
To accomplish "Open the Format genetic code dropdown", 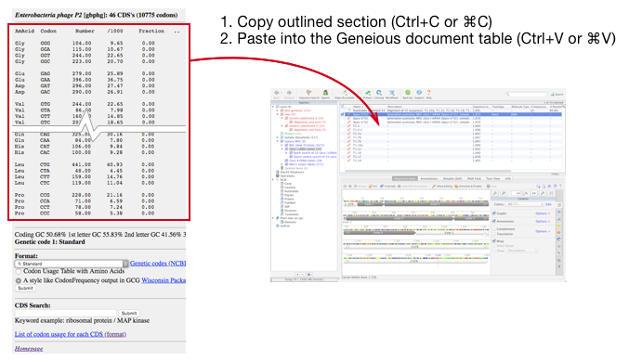I will point(72,264).
